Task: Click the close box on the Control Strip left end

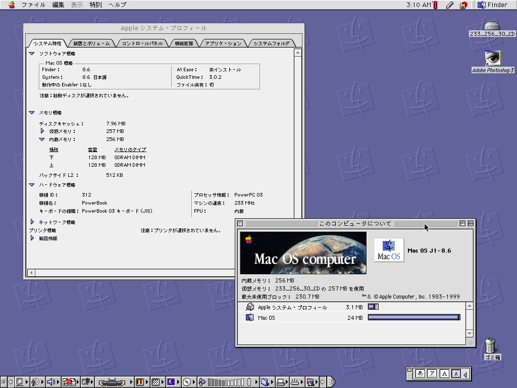Action: pyautogui.click(x=4, y=382)
